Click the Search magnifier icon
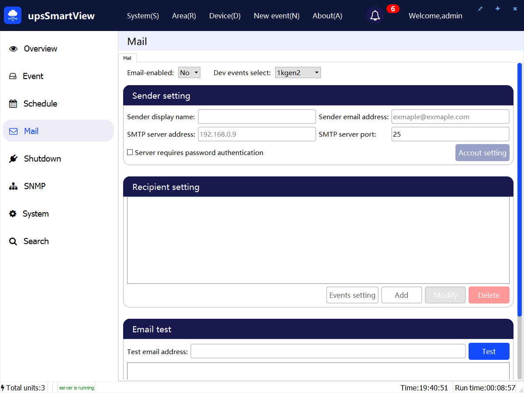The image size is (524, 393). pos(13,241)
